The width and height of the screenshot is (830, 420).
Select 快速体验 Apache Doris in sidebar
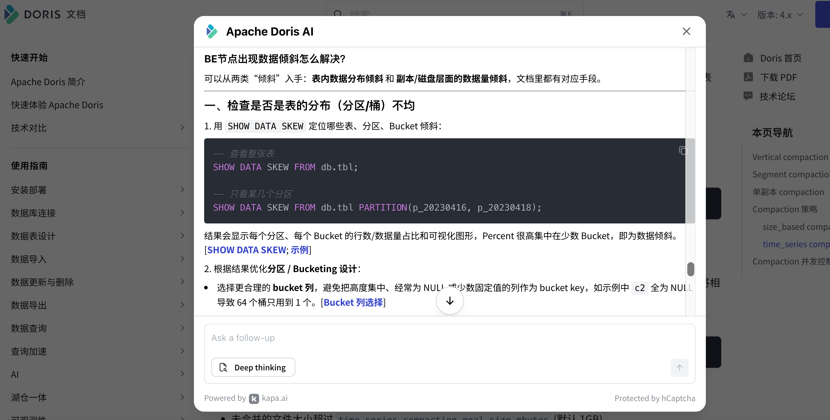(x=57, y=105)
